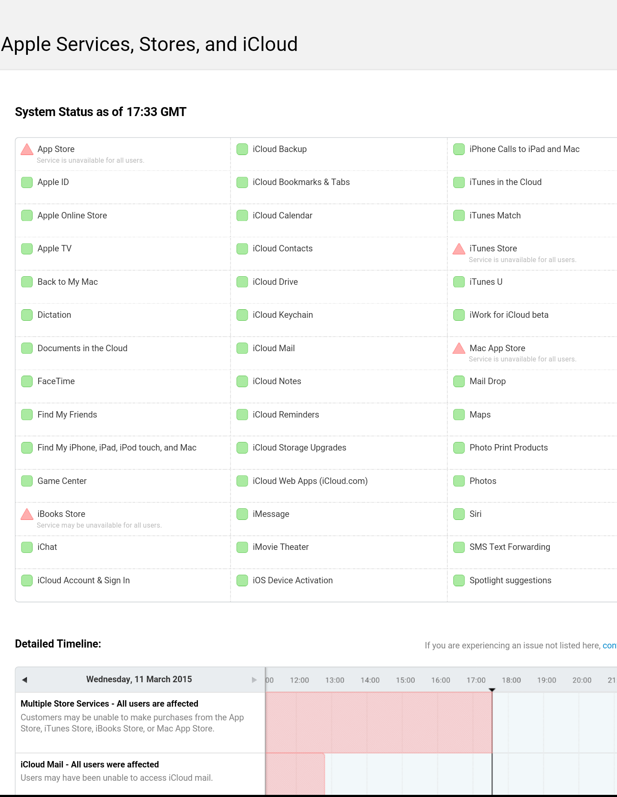
Task: Click the green status icon beside Game Center
Action: click(27, 481)
